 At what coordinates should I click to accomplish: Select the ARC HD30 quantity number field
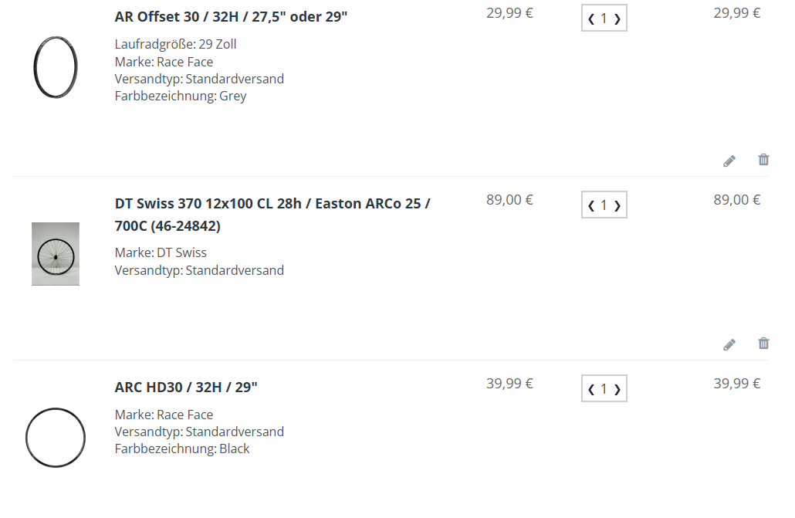tap(604, 389)
